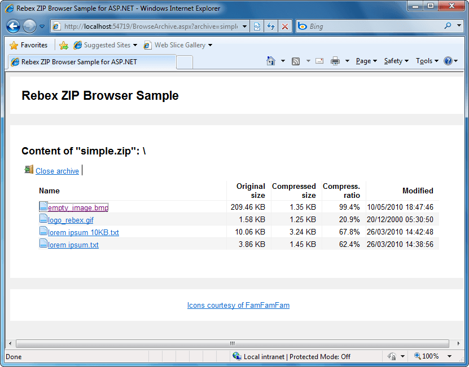
Task: Open the Tools menu
Action: [427, 61]
